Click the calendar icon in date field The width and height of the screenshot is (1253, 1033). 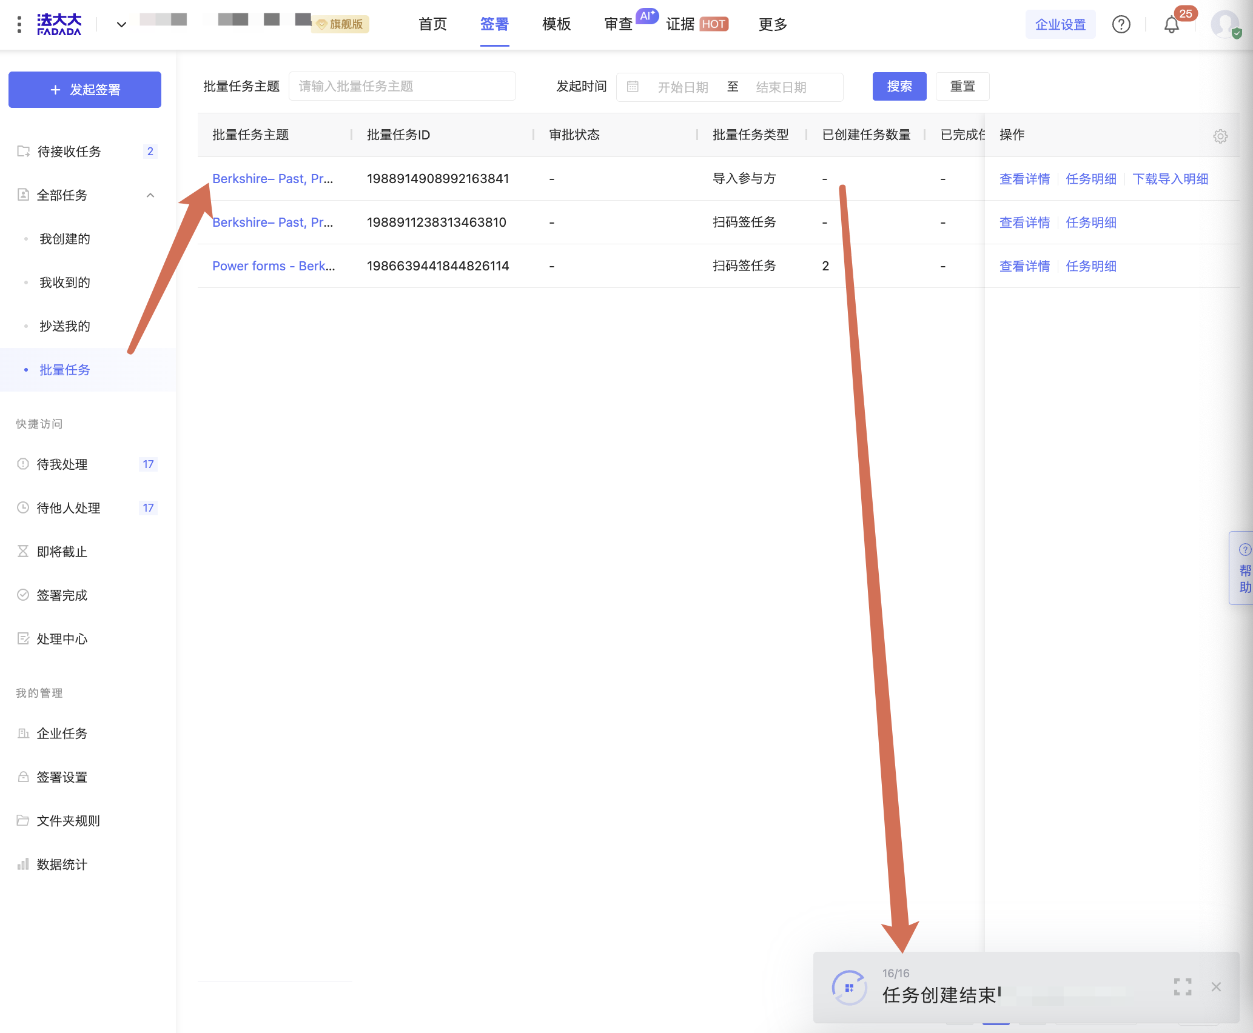(633, 87)
